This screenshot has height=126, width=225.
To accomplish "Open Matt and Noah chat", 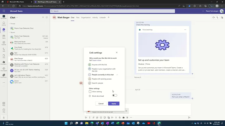I will (x=29, y=42).
